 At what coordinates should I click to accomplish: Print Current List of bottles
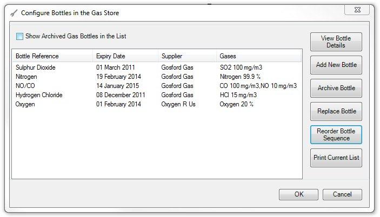(x=336, y=158)
